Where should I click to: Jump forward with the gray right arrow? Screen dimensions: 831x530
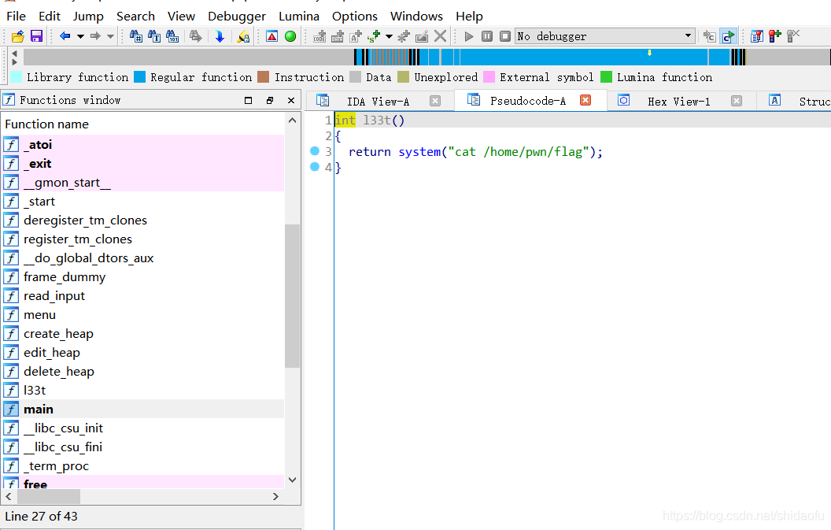pyautogui.click(x=95, y=36)
